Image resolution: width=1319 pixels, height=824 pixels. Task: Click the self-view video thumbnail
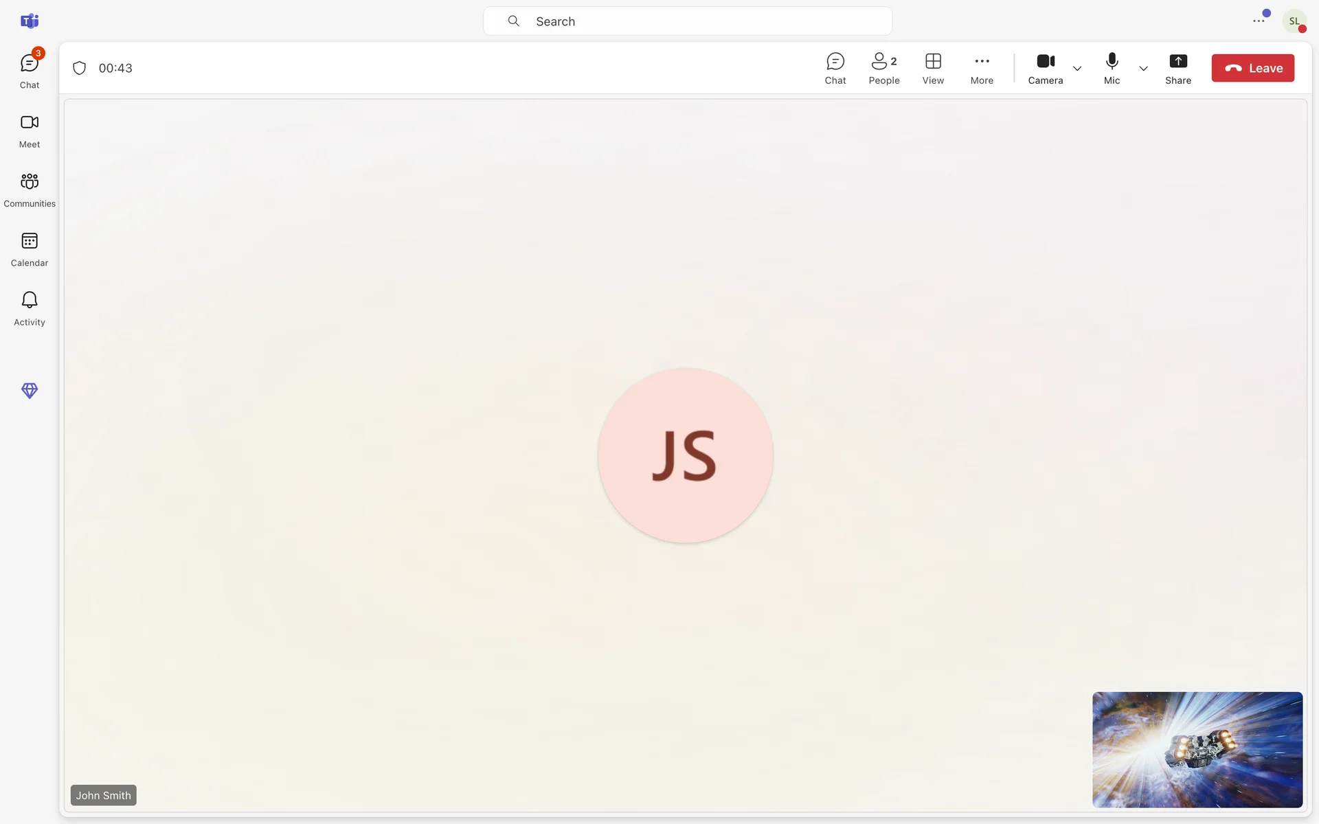click(1197, 749)
